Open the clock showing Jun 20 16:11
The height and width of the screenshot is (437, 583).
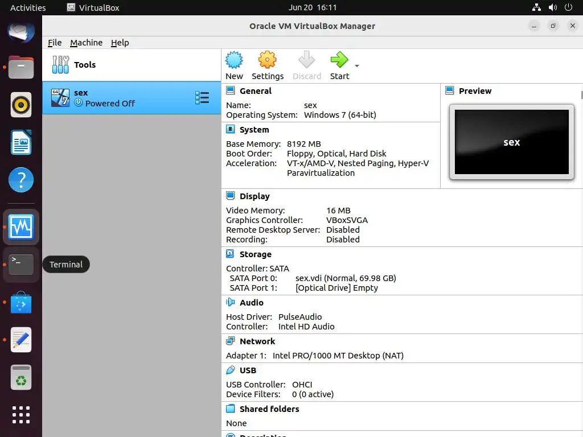[x=313, y=7]
